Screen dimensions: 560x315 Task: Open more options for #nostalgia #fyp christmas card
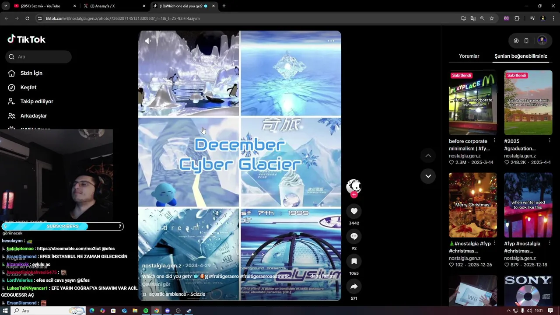(x=494, y=243)
